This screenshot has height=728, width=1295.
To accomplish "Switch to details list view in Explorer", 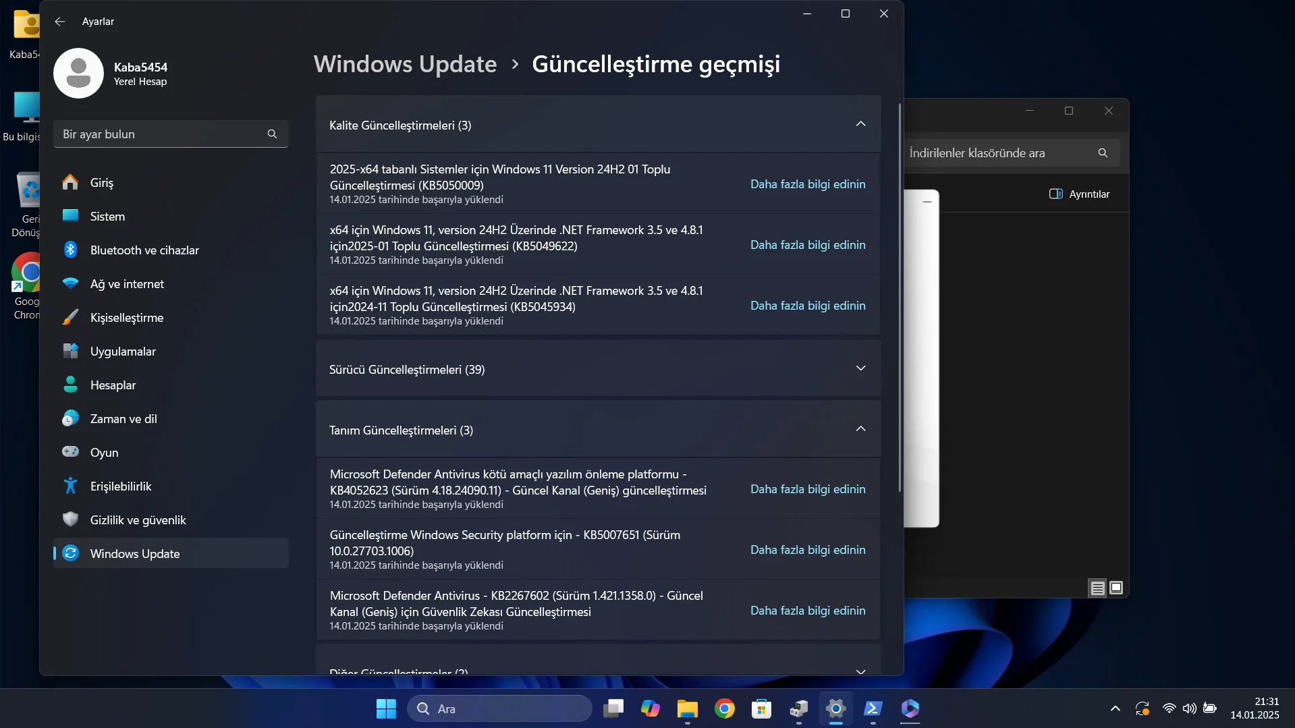I will point(1097,588).
